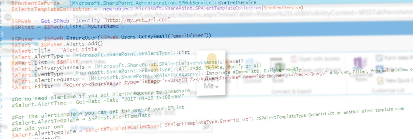
Task: Click the Alert Me bell icon
Action: pyautogui.click(x=211, y=60)
